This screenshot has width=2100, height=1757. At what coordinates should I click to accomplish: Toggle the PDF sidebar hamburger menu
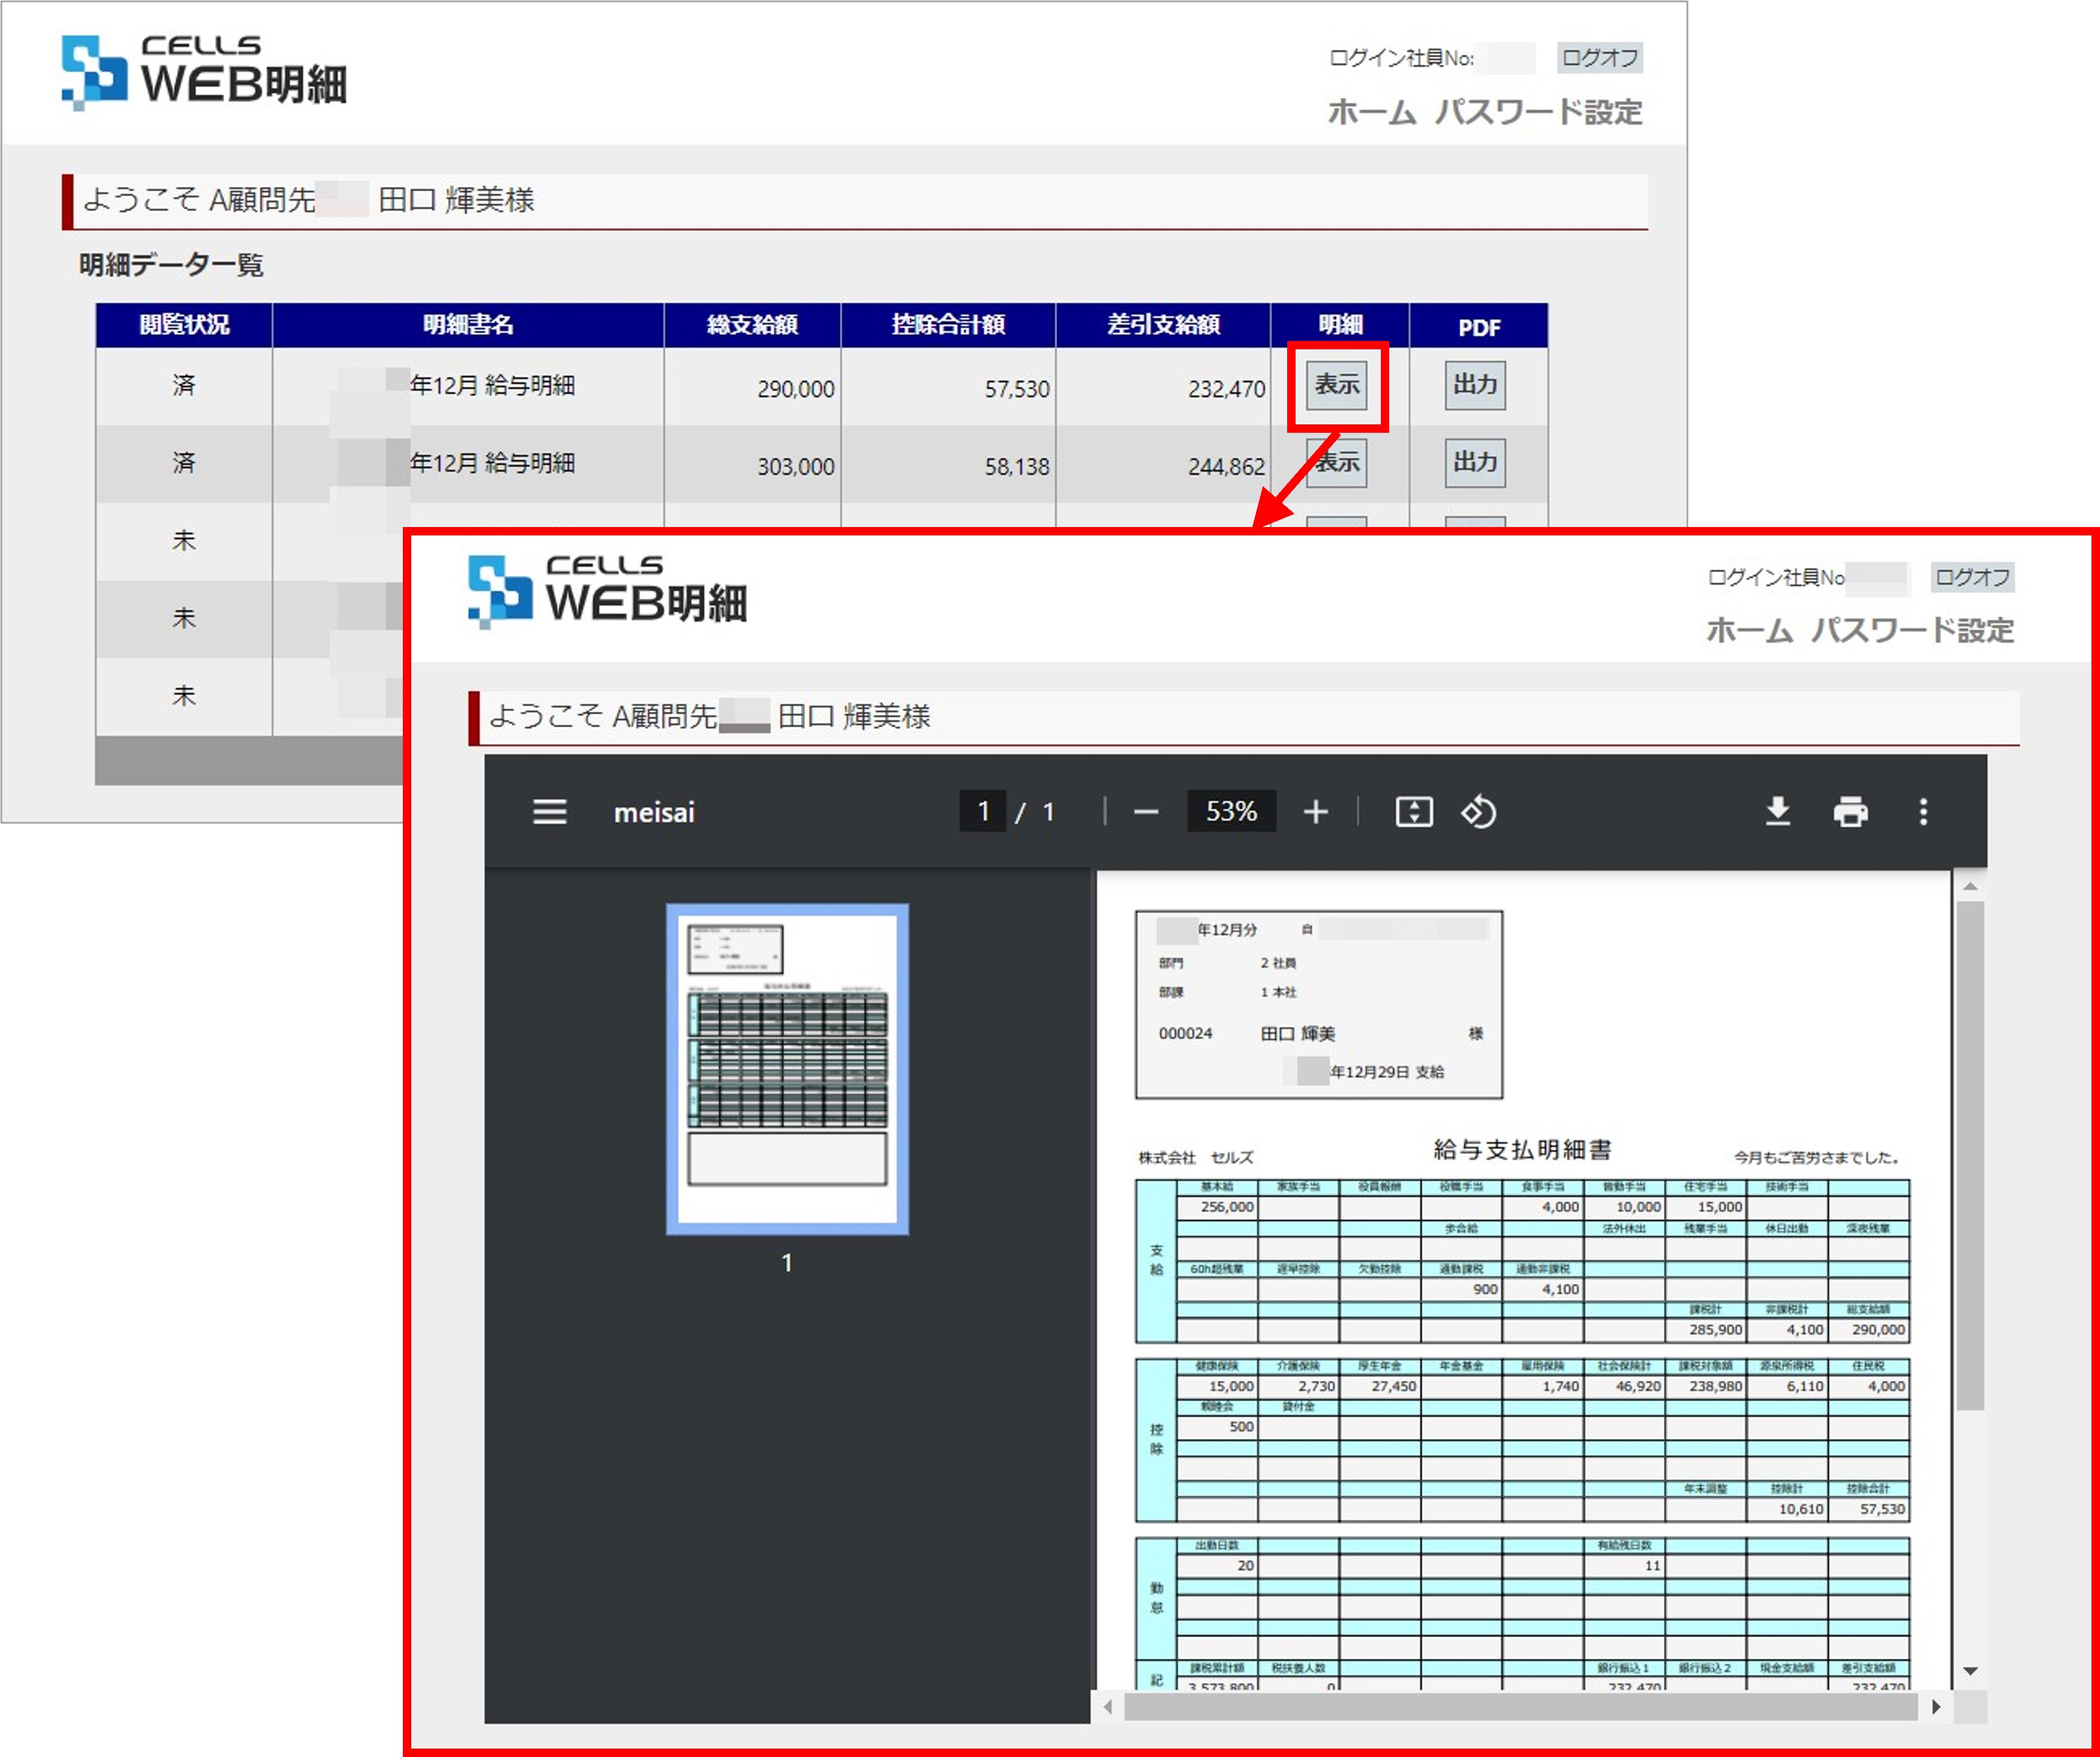[549, 811]
